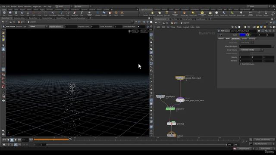
Task: Toggle sticky note icon in network toolbar
Action: click(258, 27)
